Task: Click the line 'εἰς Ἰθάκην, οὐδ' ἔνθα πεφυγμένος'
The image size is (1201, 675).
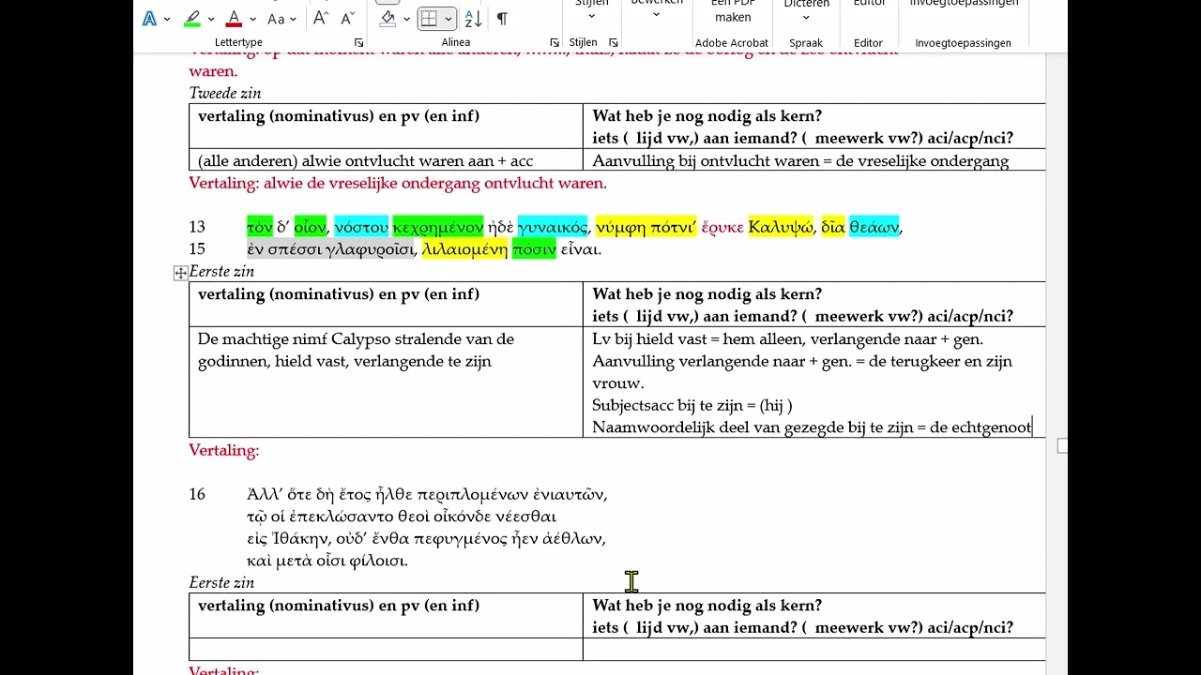Action: pos(426,539)
